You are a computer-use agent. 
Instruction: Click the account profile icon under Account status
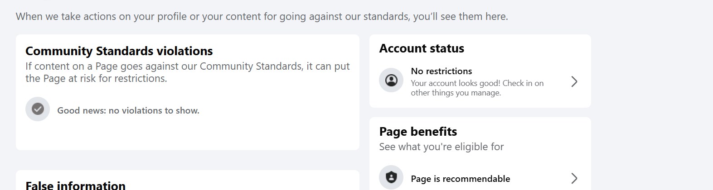(x=391, y=81)
